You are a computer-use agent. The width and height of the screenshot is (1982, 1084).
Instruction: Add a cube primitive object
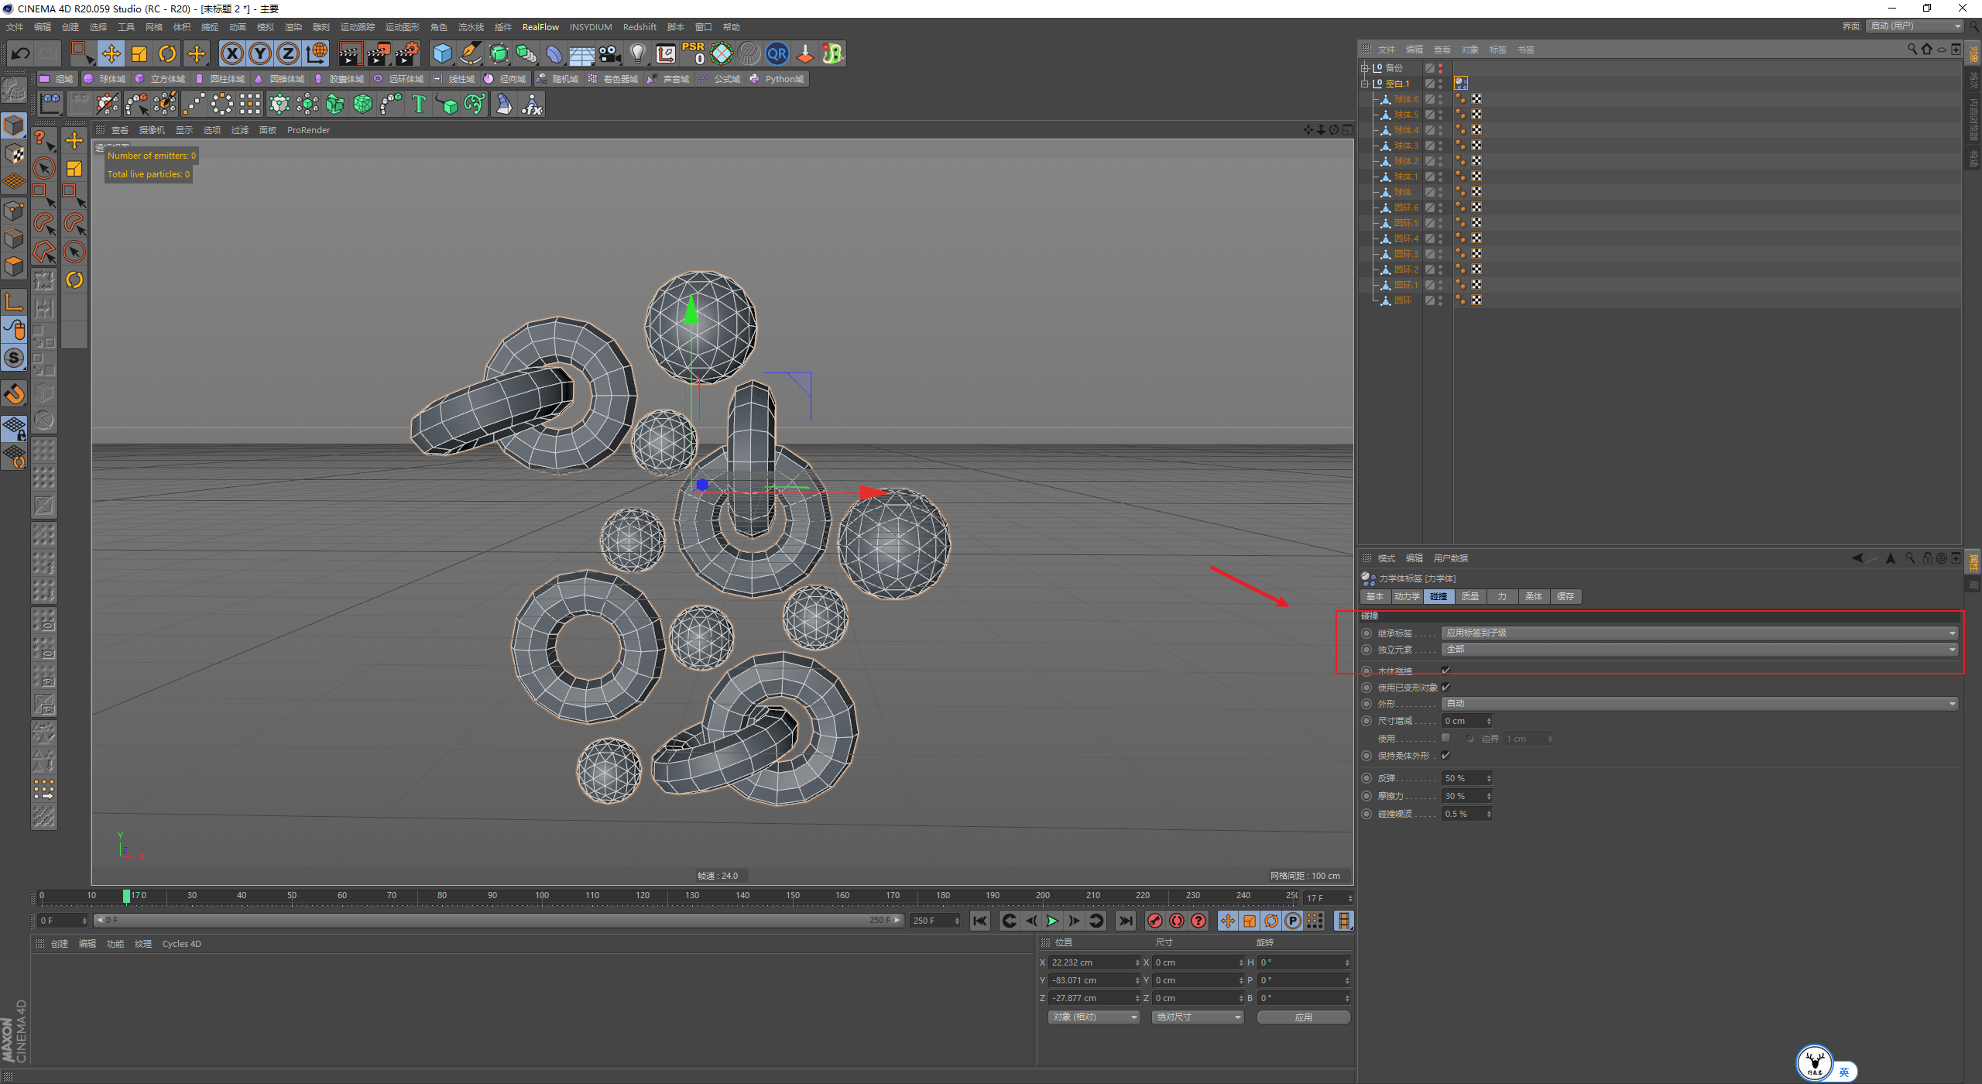(x=442, y=53)
